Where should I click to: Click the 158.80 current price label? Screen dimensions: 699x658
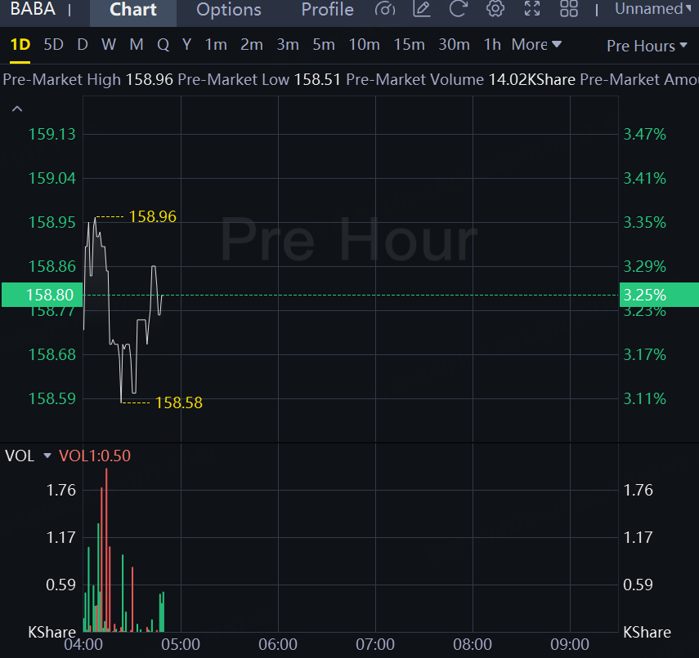click(41, 295)
